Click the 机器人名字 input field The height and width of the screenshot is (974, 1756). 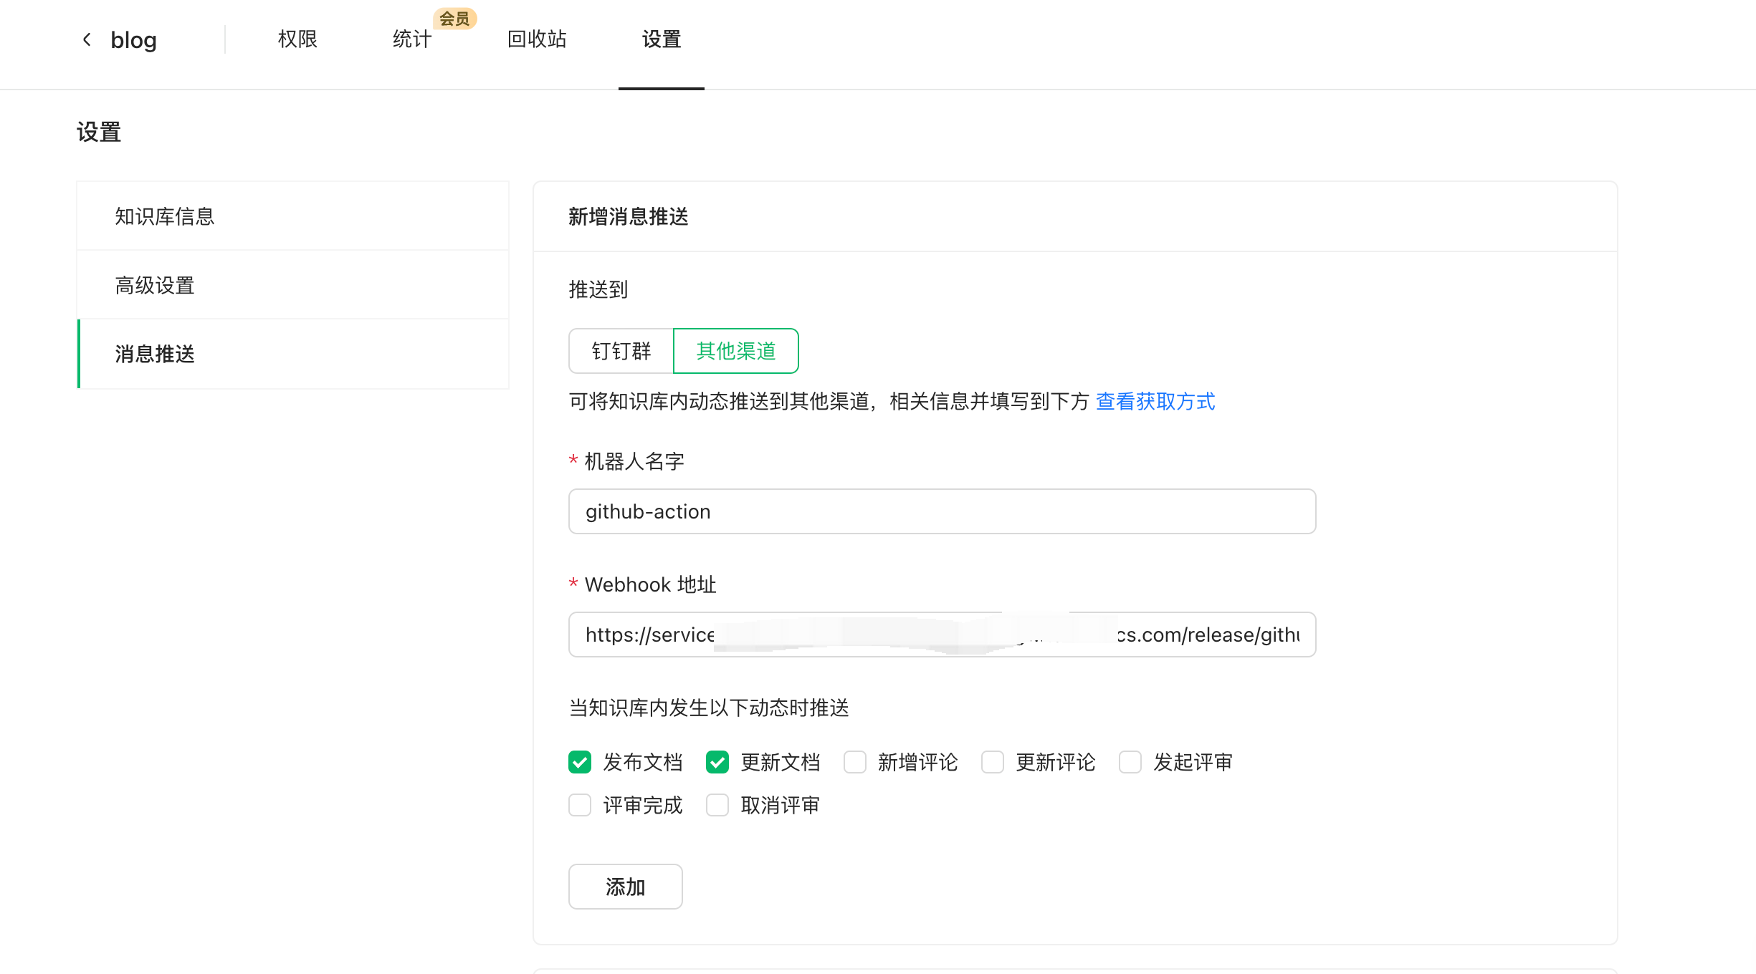(x=942, y=511)
